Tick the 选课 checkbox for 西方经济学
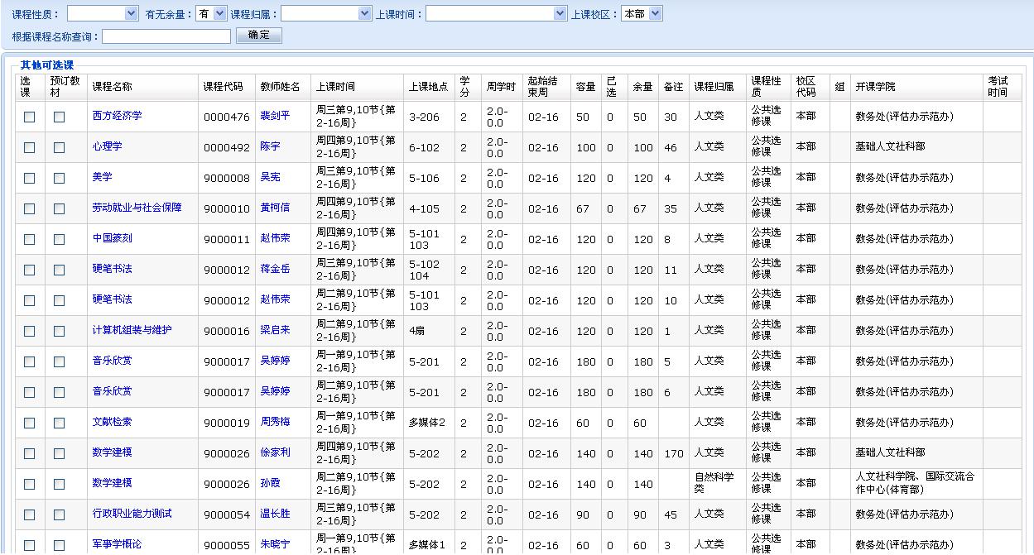Image resolution: width=1034 pixels, height=555 pixels. click(30, 117)
